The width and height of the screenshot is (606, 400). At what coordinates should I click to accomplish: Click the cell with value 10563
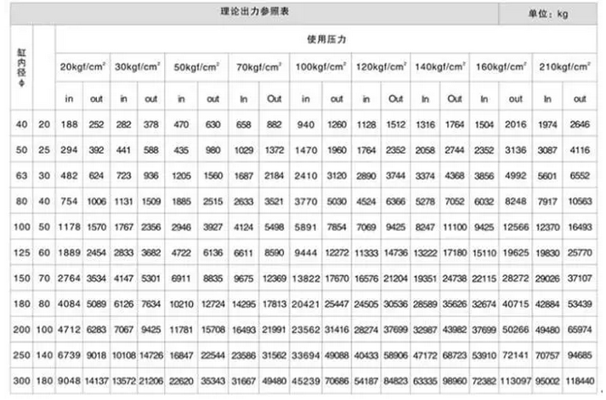pyautogui.click(x=581, y=201)
